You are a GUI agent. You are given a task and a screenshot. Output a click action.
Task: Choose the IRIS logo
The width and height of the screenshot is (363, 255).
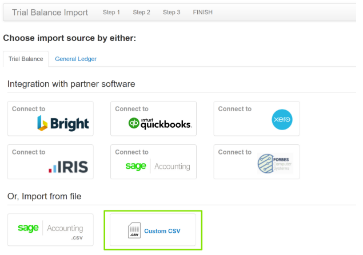70,167
